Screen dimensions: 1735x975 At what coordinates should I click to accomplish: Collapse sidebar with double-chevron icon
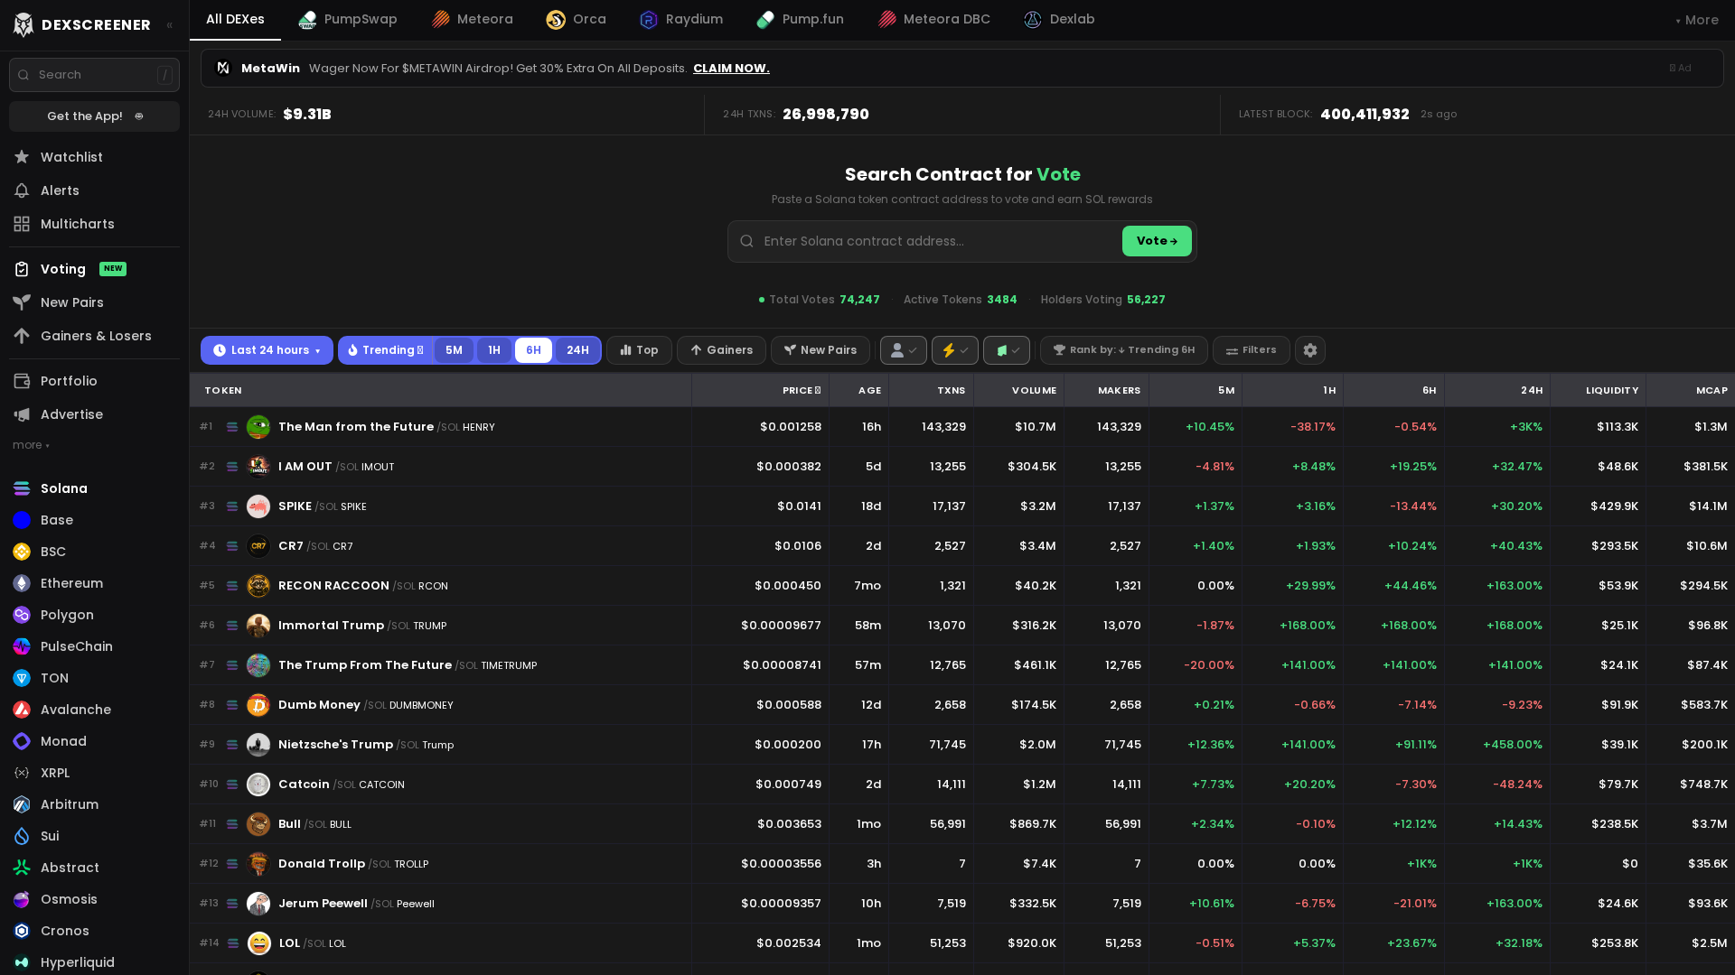pos(170,25)
